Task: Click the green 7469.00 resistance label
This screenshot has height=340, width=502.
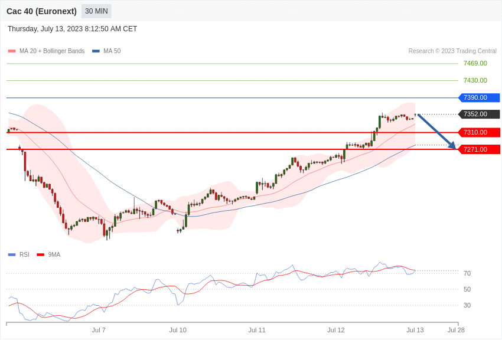Action: (x=475, y=63)
